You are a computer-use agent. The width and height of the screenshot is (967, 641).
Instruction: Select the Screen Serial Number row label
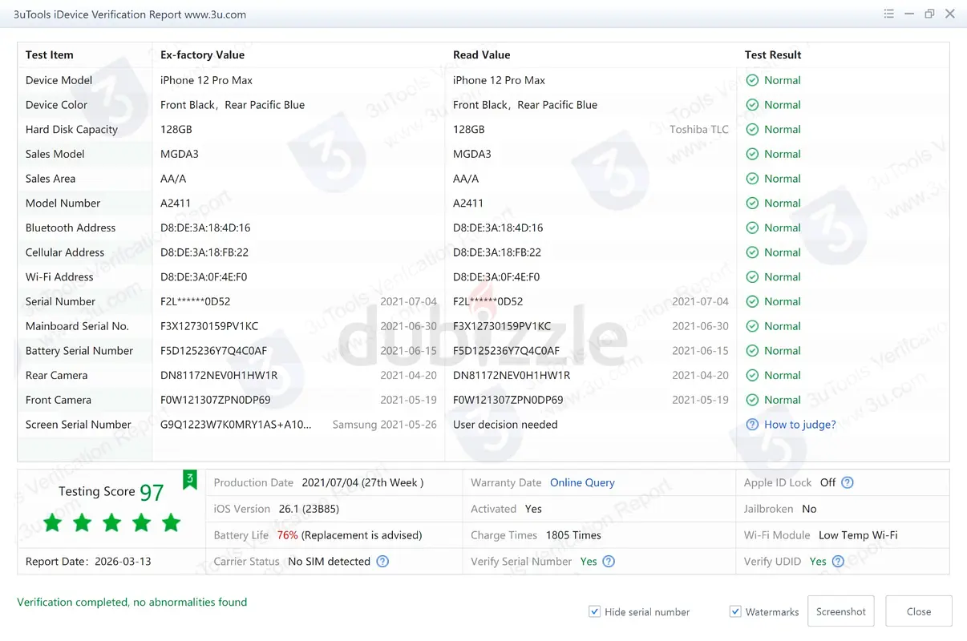pyautogui.click(x=78, y=425)
